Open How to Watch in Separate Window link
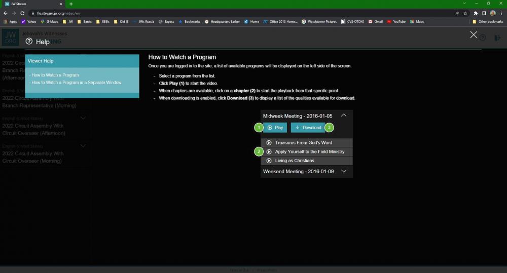The width and height of the screenshot is (507, 273). [x=76, y=82]
